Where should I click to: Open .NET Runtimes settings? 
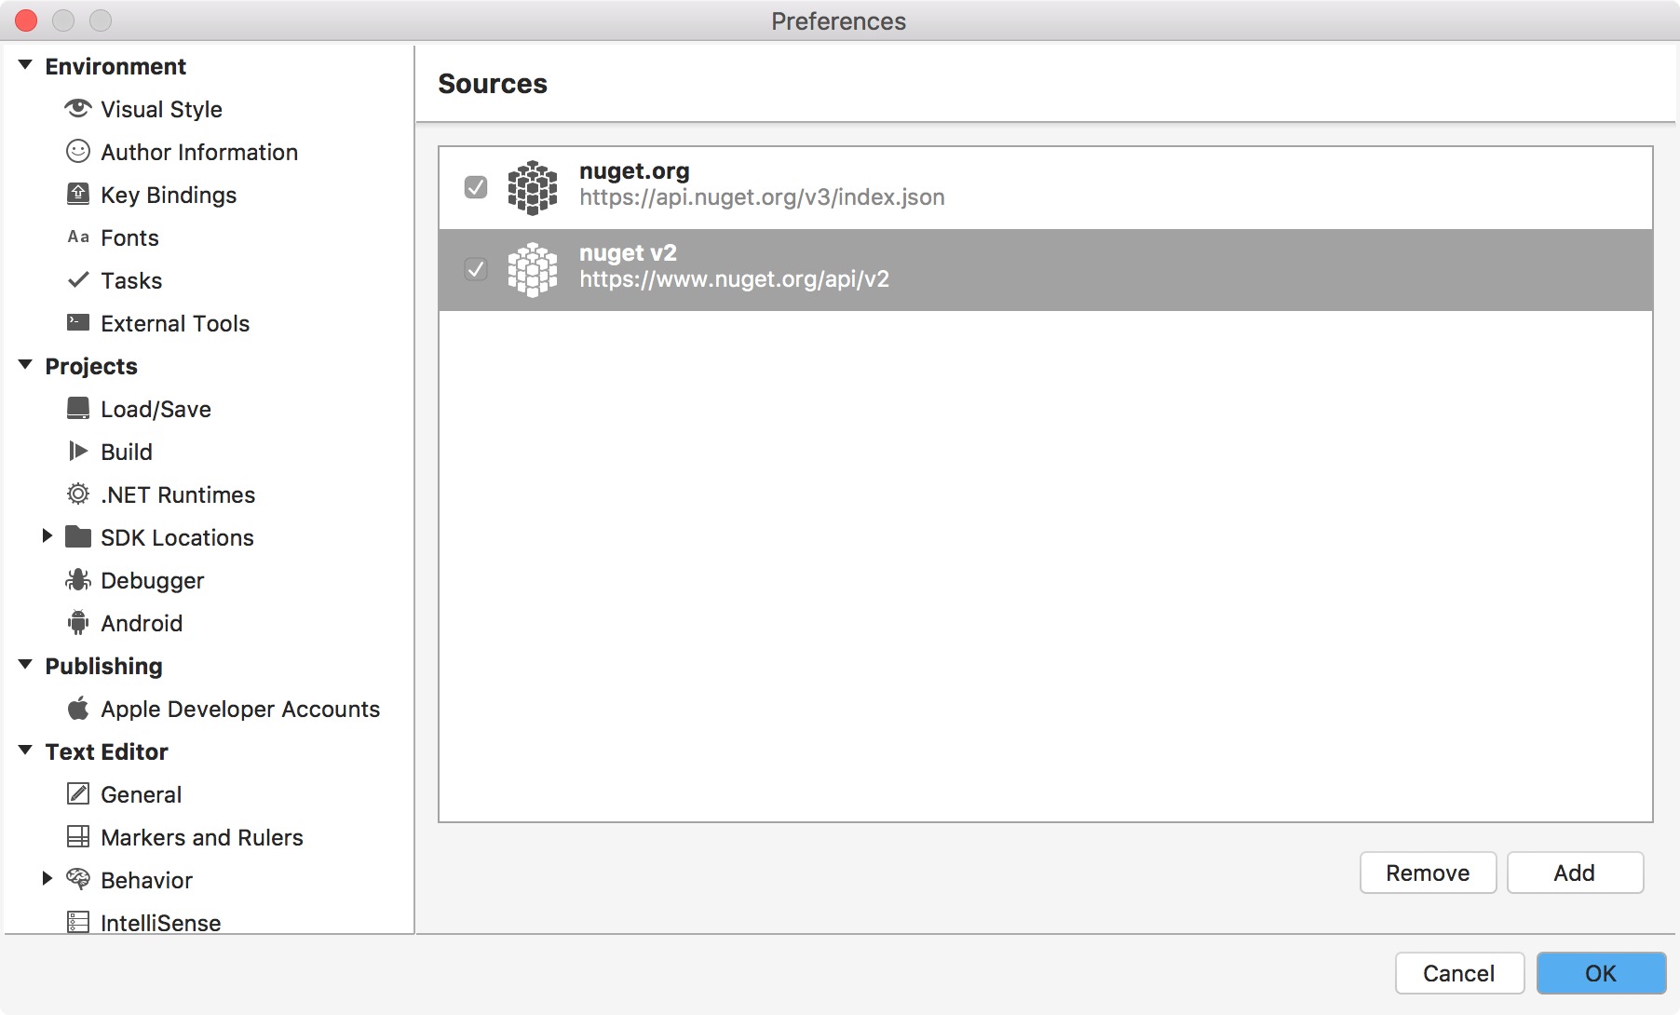178,494
